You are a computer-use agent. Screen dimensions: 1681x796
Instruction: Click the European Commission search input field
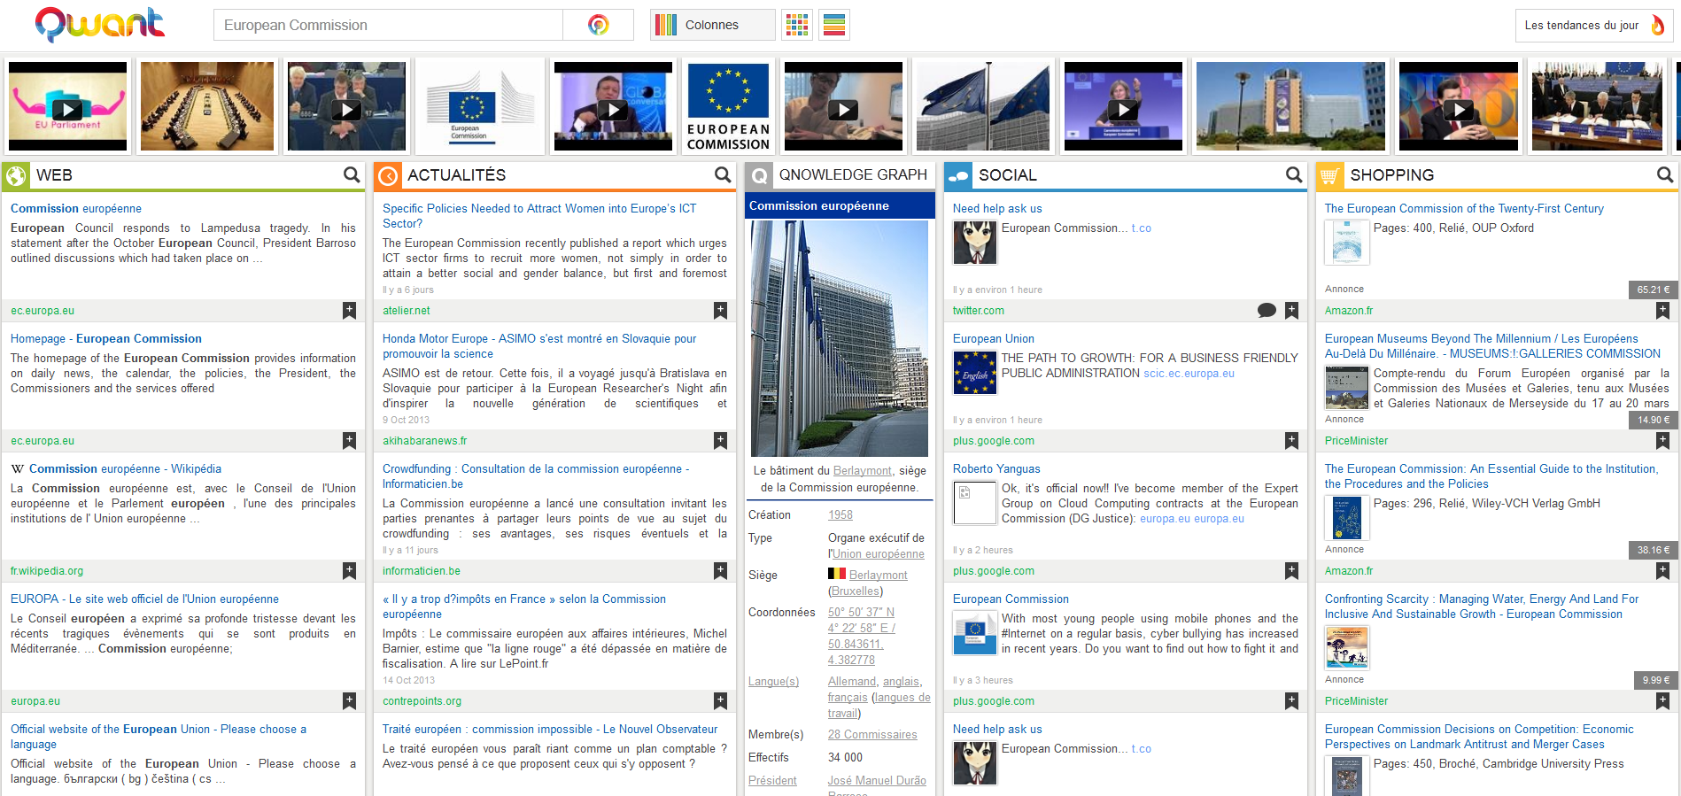(x=388, y=25)
